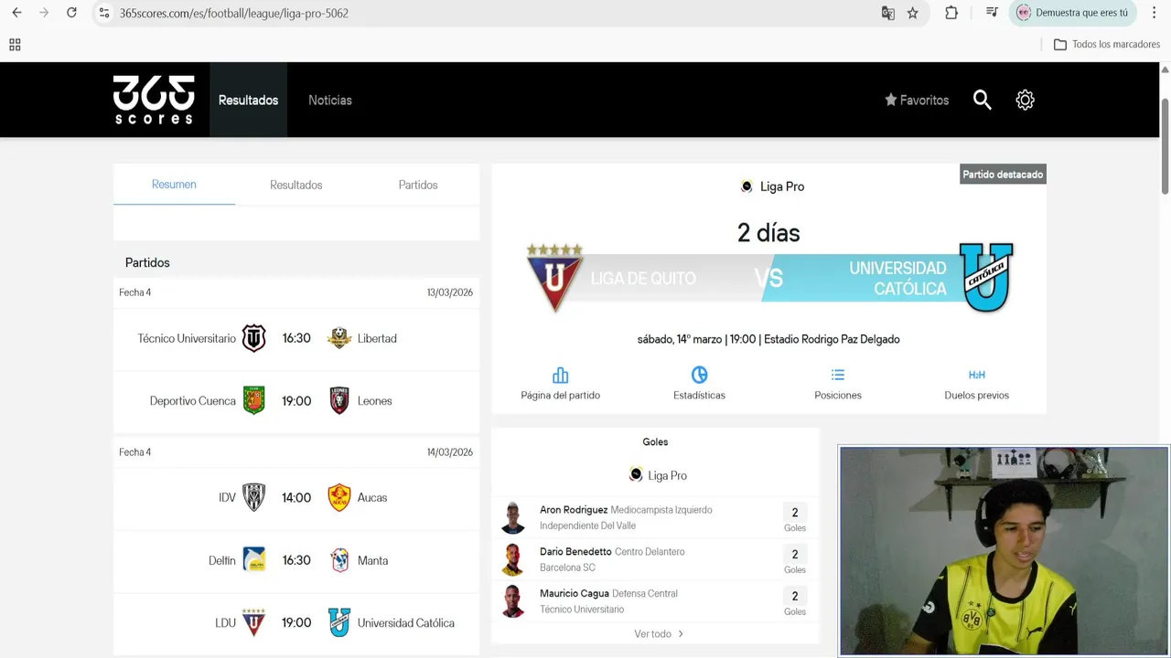The image size is (1171, 658).
Task: Open LDU vs Universidad Católica 19:00 match
Action: (x=296, y=622)
